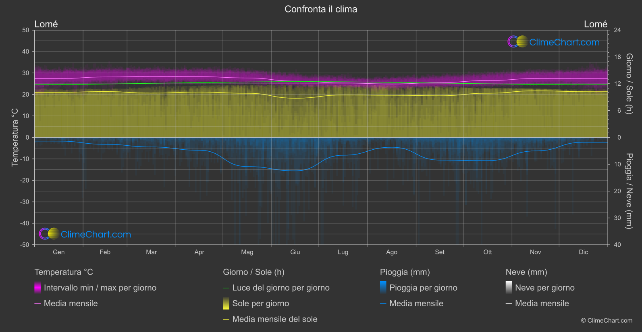Viewport: 642px width, 332px height.
Task: Click the 'Mag' month axis label
Action: pyautogui.click(x=247, y=252)
